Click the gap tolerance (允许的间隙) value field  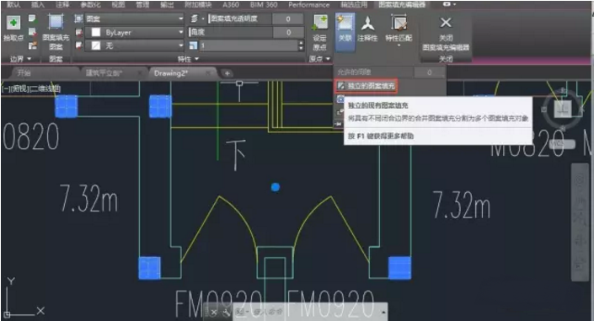(x=429, y=72)
